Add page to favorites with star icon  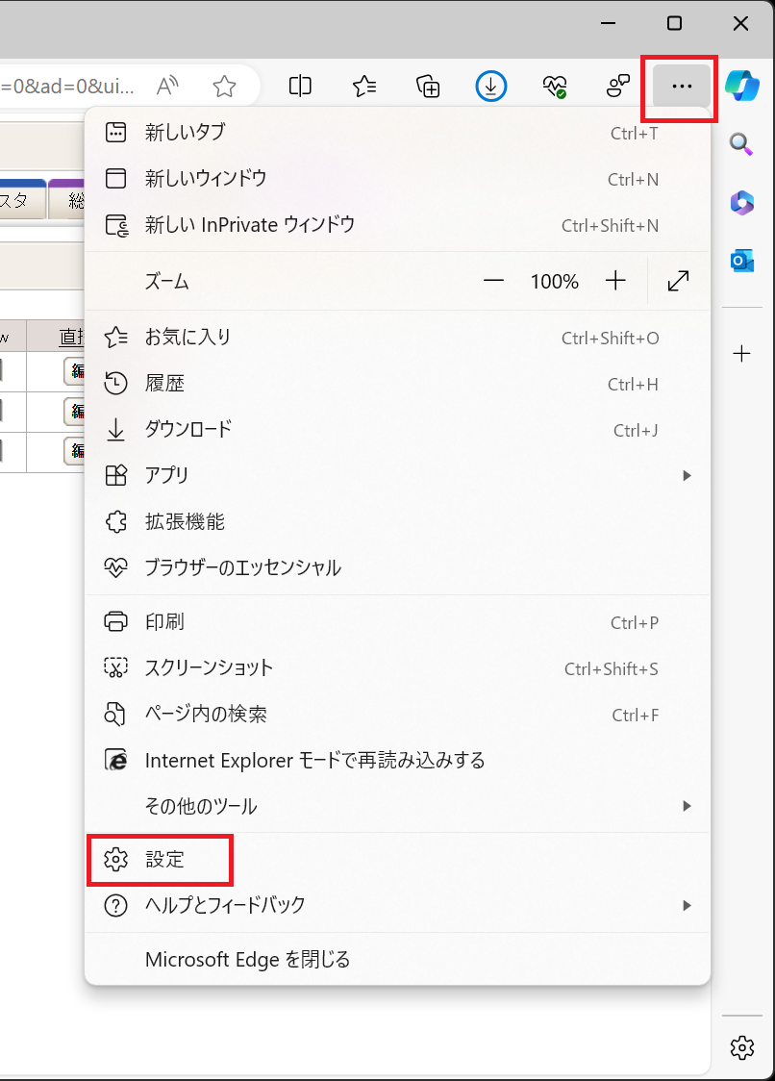(x=224, y=87)
